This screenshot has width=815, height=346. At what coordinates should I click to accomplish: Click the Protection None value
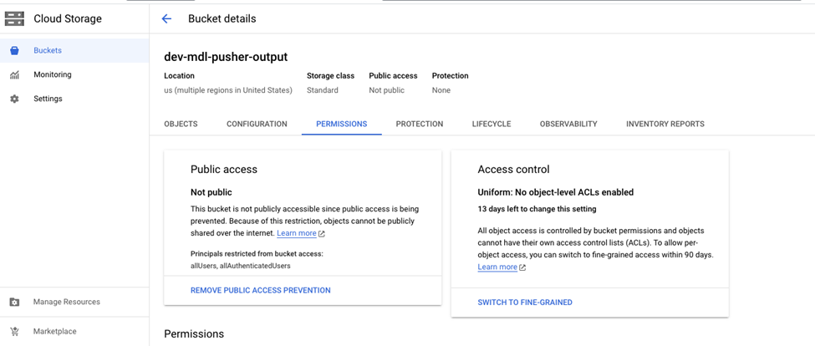pos(441,90)
